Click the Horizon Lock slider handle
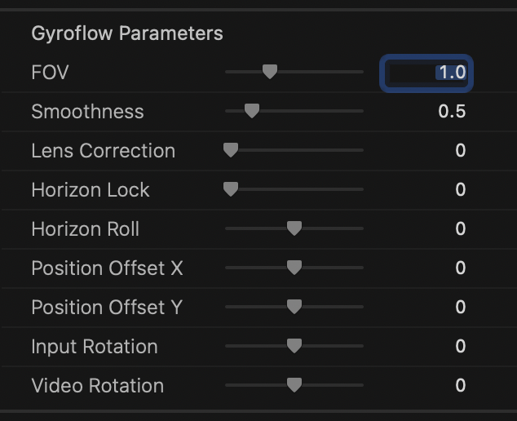 (x=231, y=189)
